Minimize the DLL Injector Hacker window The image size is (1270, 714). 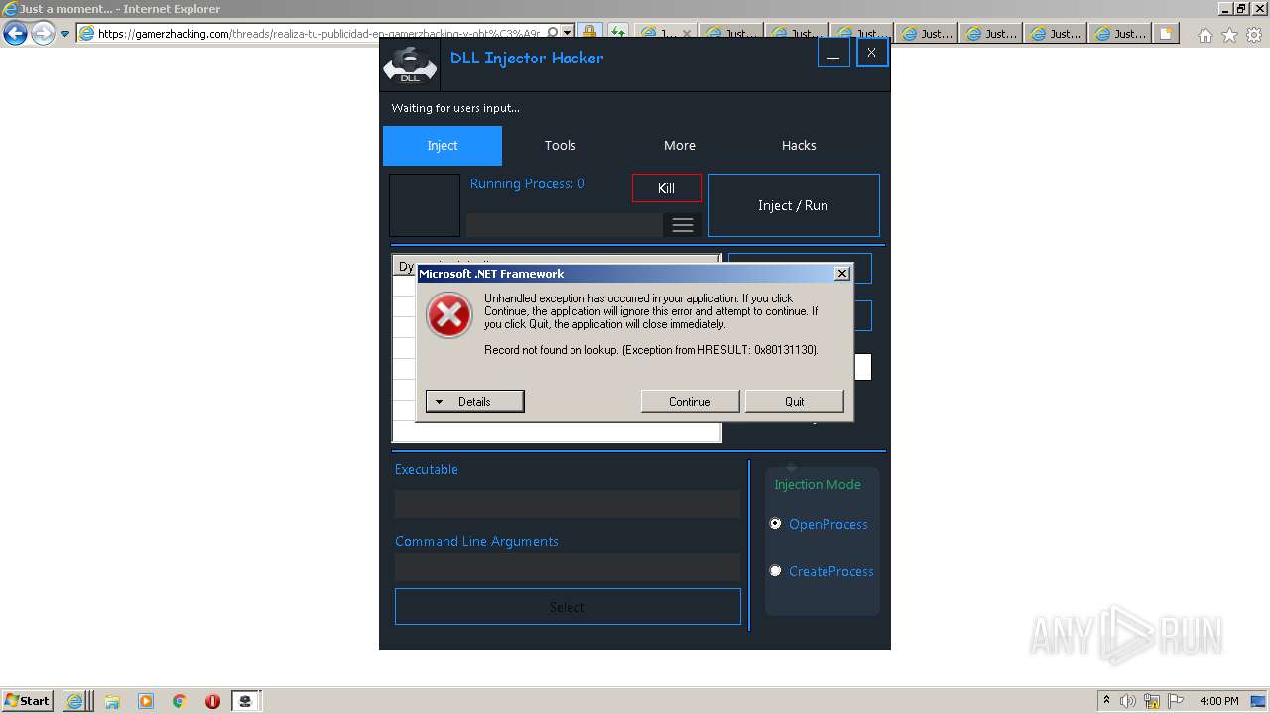[x=833, y=54]
